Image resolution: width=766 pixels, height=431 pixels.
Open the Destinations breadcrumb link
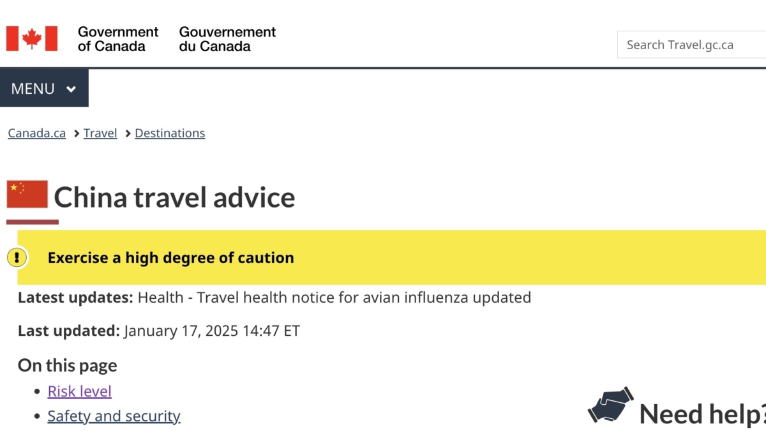pos(170,133)
